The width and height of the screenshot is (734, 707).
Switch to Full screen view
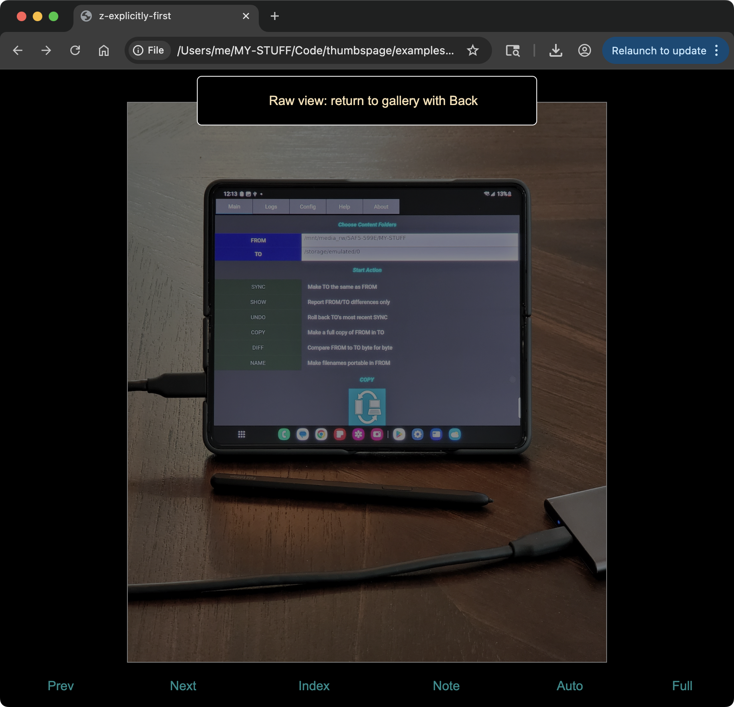click(682, 685)
